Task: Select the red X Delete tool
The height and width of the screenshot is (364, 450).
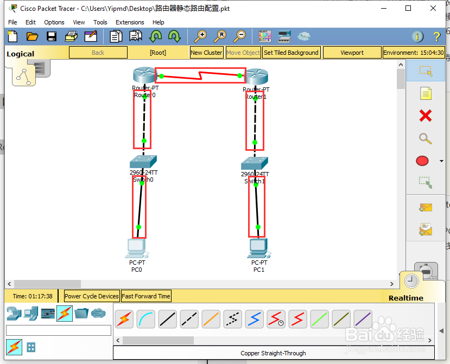Action: 426,116
